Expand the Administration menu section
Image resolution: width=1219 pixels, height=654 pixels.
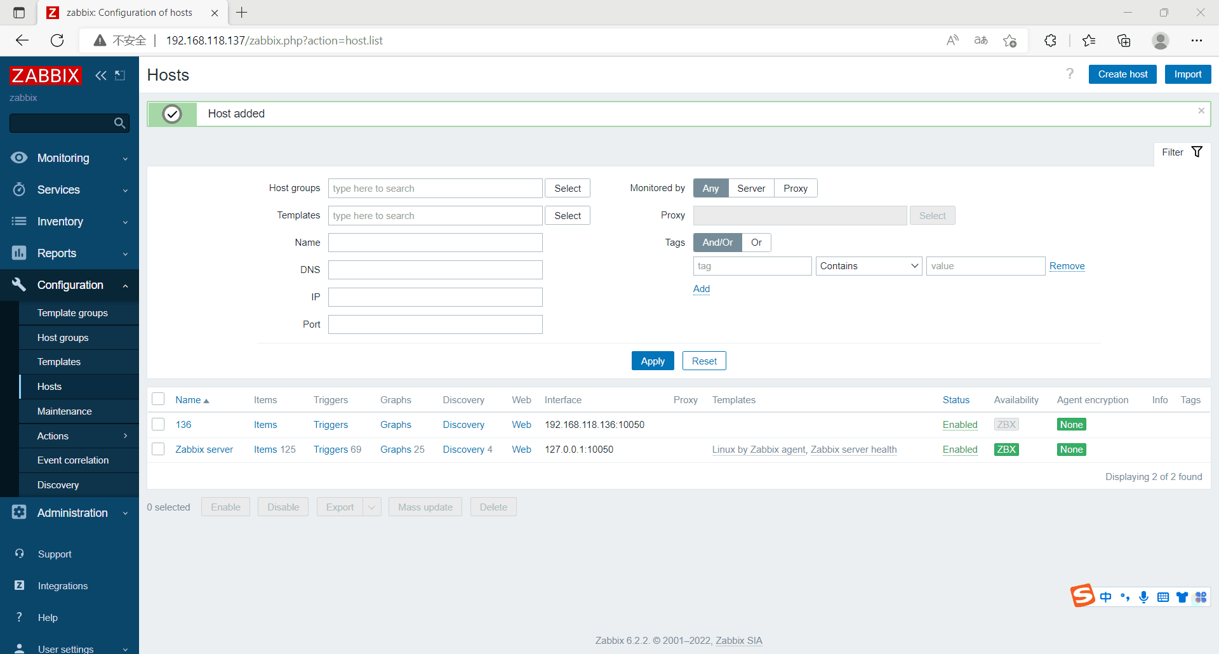pyautogui.click(x=125, y=513)
